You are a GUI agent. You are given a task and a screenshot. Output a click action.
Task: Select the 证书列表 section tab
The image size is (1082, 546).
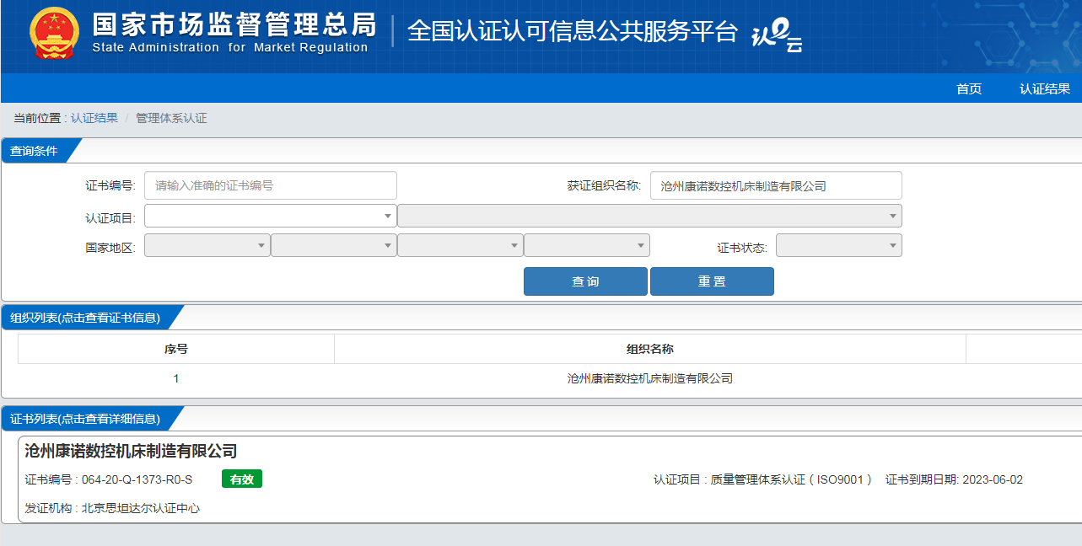tap(89, 419)
